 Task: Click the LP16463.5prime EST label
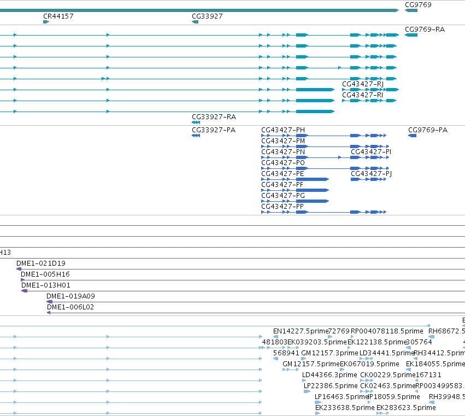[342, 397]
